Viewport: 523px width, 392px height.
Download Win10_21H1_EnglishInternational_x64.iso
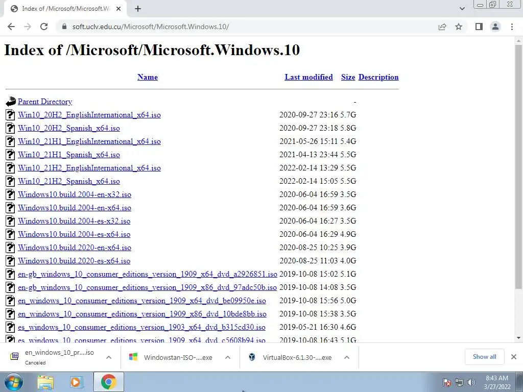89,142
